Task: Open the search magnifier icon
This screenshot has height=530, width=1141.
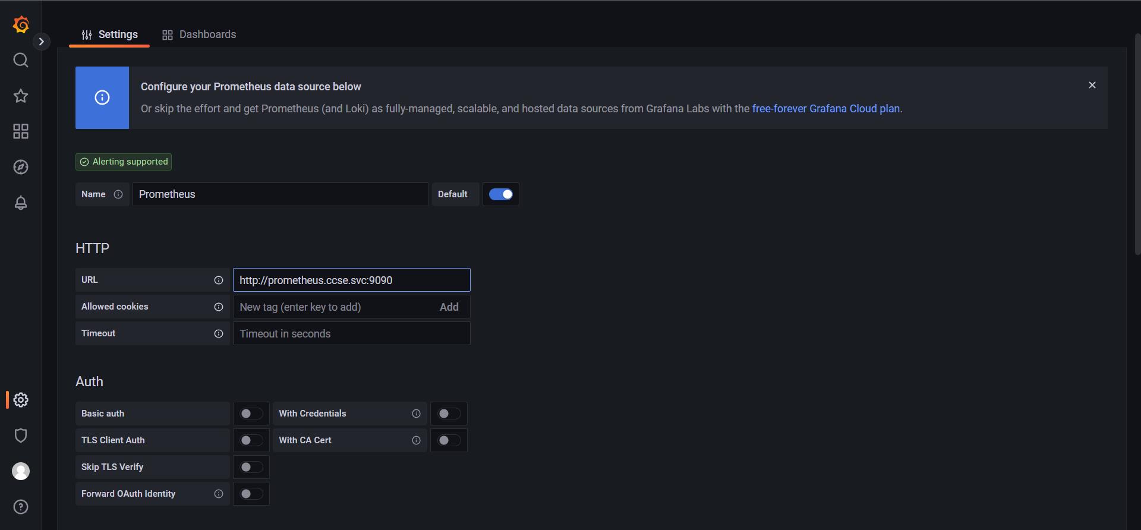Action: click(21, 60)
